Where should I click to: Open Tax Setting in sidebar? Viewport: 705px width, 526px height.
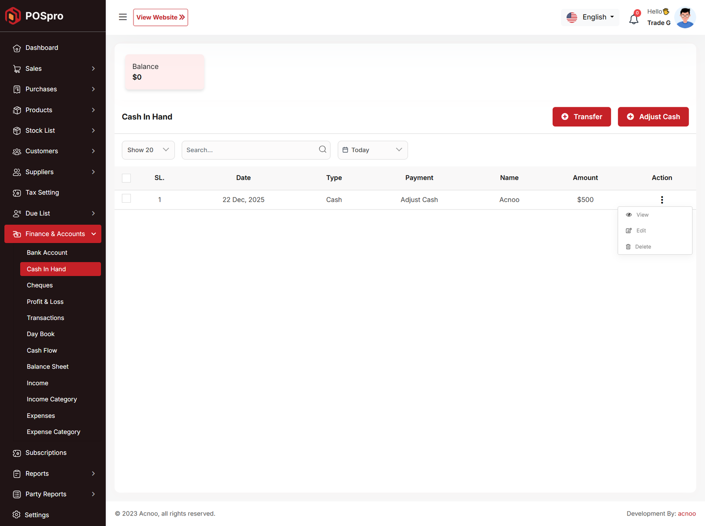tap(42, 193)
